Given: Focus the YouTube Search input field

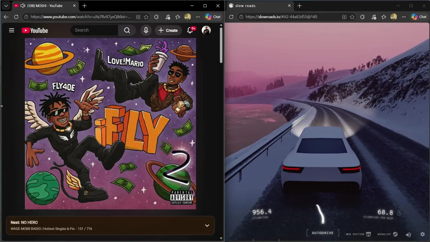Looking at the screenshot, I should click(x=95, y=30).
